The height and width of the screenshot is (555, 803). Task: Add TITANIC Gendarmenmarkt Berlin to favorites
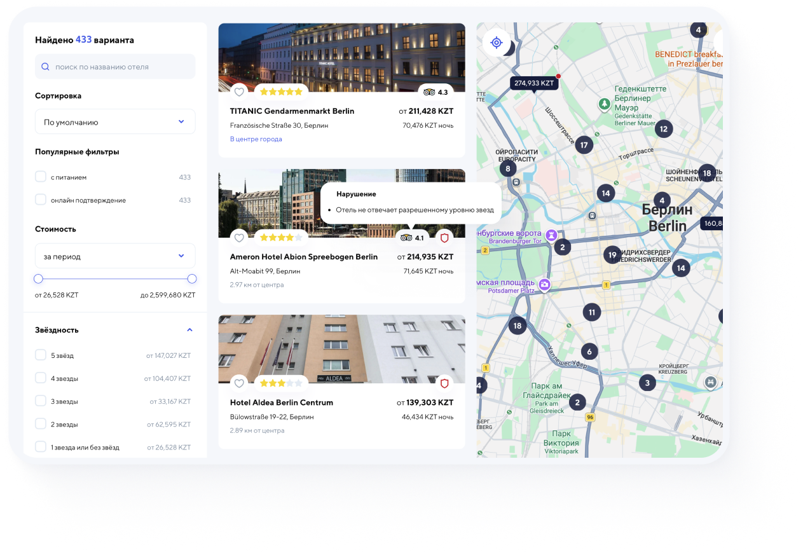click(239, 92)
